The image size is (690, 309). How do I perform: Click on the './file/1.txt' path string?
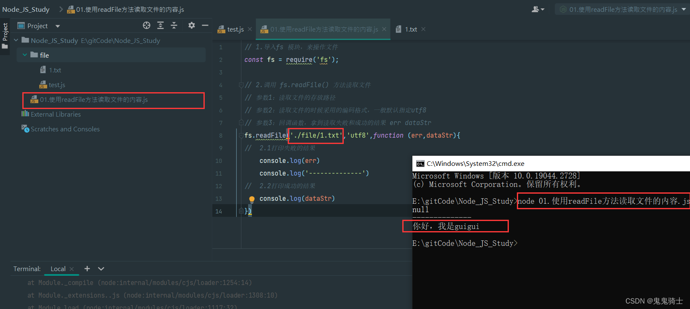(316, 135)
